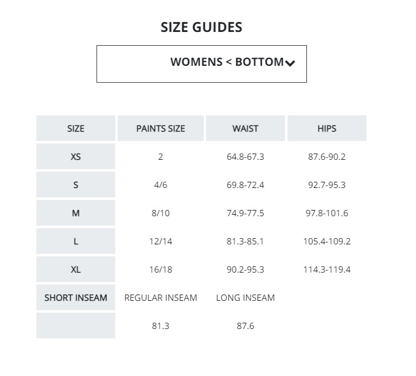The width and height of the screenshot is (416, 376).
Task: Click the REGULAR INSEAM label
Action: (161, 298)
